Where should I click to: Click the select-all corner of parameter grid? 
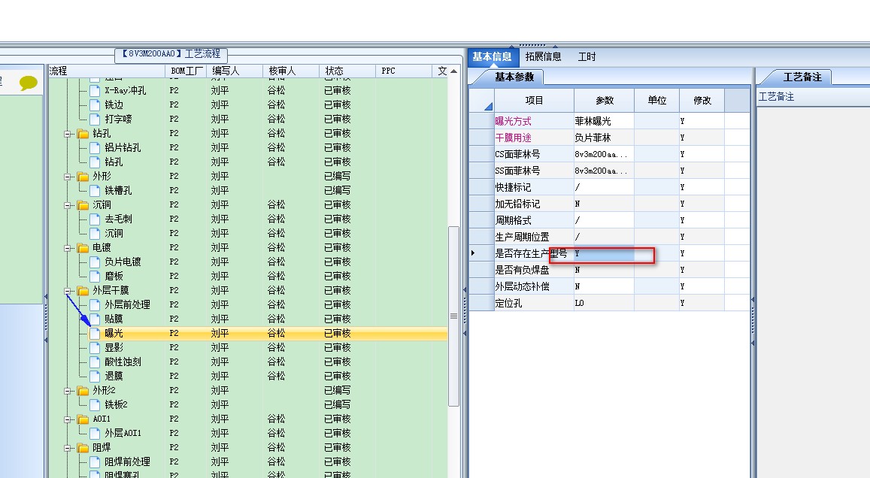(x=481, y=101)
